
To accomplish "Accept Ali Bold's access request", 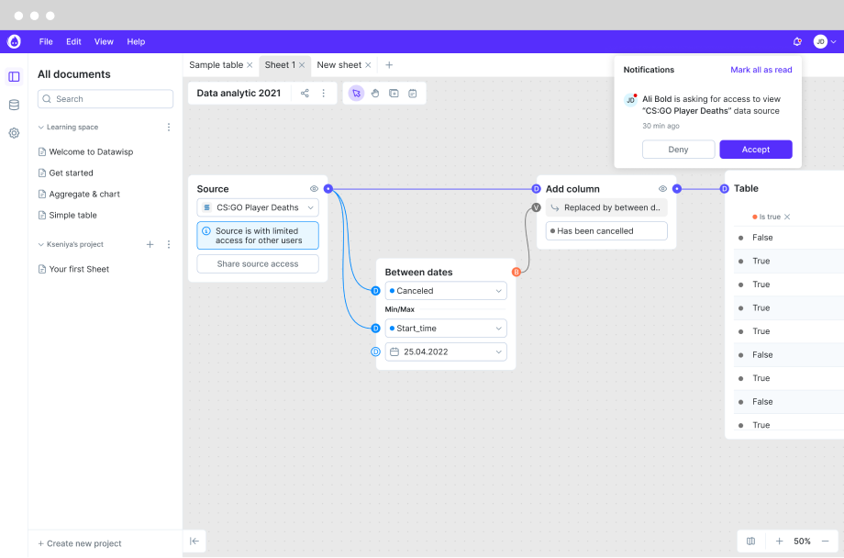I will click(756, 150).
